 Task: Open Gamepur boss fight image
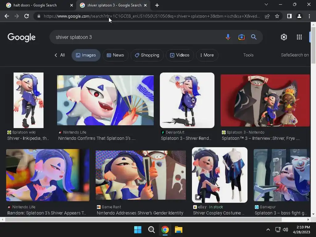281,175
